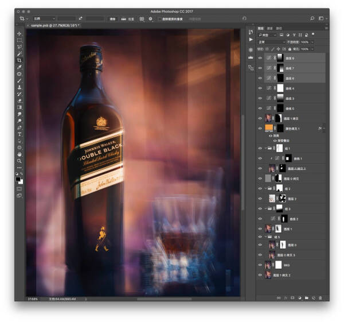Hide the 曲线 4 layer

[x=260, y=88]
